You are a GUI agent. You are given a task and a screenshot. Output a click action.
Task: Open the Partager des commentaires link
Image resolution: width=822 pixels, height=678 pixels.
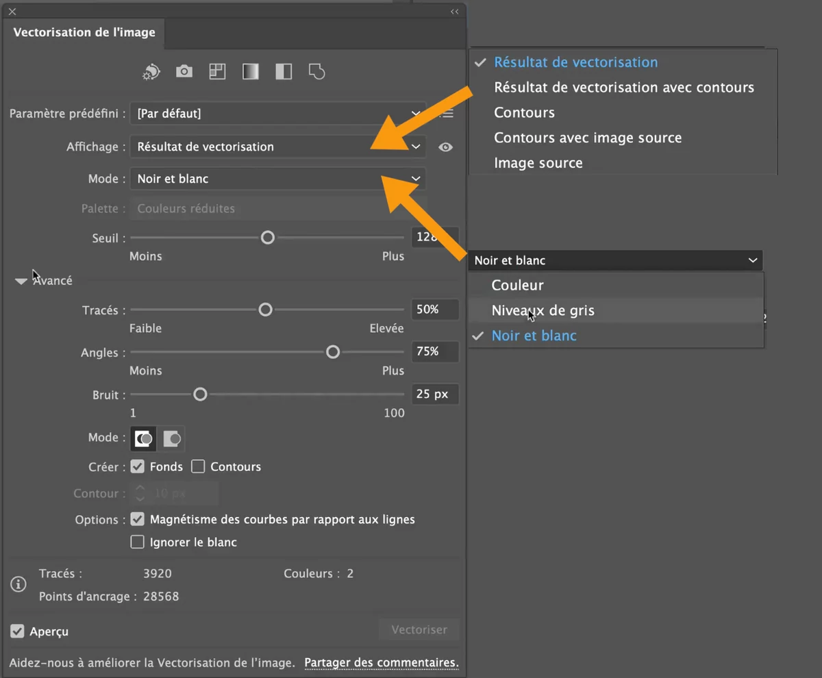(382, 663)
